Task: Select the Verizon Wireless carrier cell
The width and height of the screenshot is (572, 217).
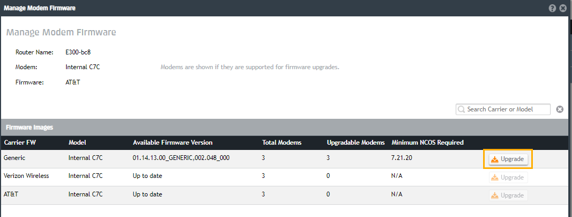Action: point(26,176)
